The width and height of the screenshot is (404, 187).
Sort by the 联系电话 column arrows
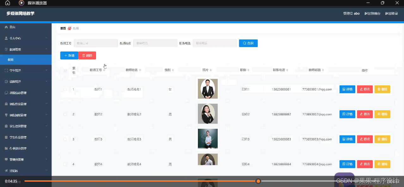287,70
